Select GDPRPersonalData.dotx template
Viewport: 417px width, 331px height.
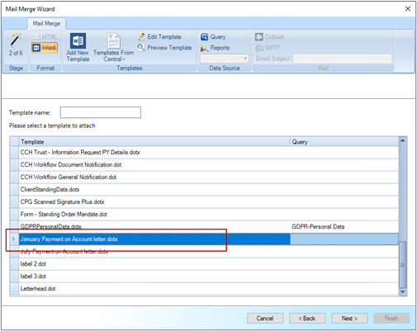pos(154,226)
